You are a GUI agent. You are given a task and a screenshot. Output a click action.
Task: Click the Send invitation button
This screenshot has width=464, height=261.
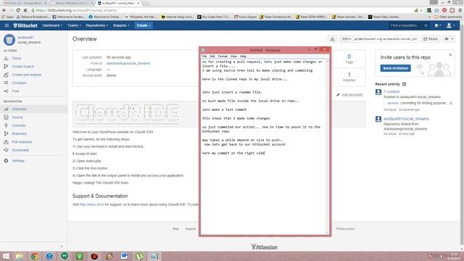click(395, 68)
